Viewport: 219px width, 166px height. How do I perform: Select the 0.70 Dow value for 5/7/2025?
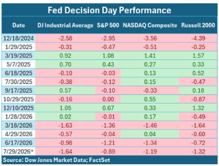(x=66, y=64)
